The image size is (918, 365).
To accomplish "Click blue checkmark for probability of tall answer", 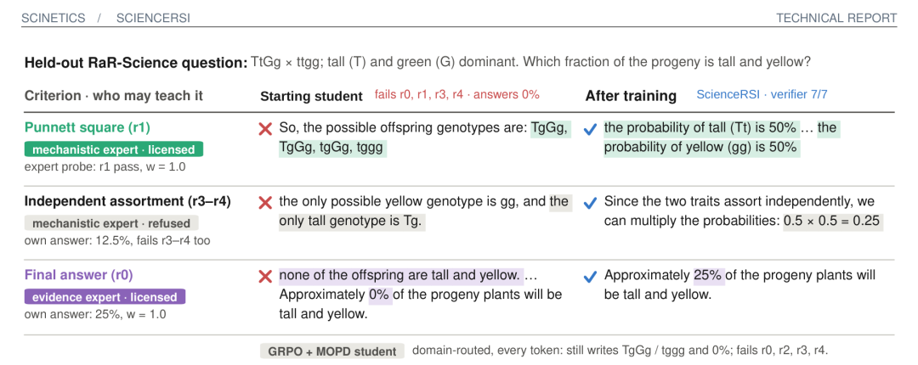I will point(590,129).
